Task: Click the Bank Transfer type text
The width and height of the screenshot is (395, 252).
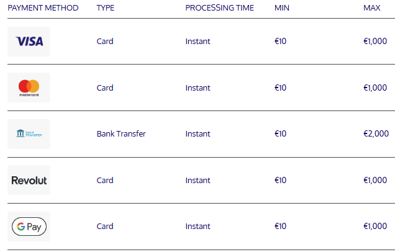Action: point(121,133)
